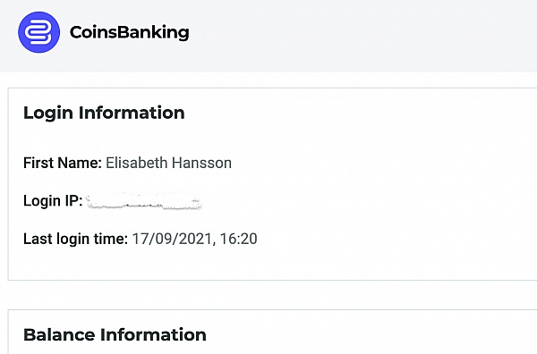Click the Last login time label

coord(75,239)
